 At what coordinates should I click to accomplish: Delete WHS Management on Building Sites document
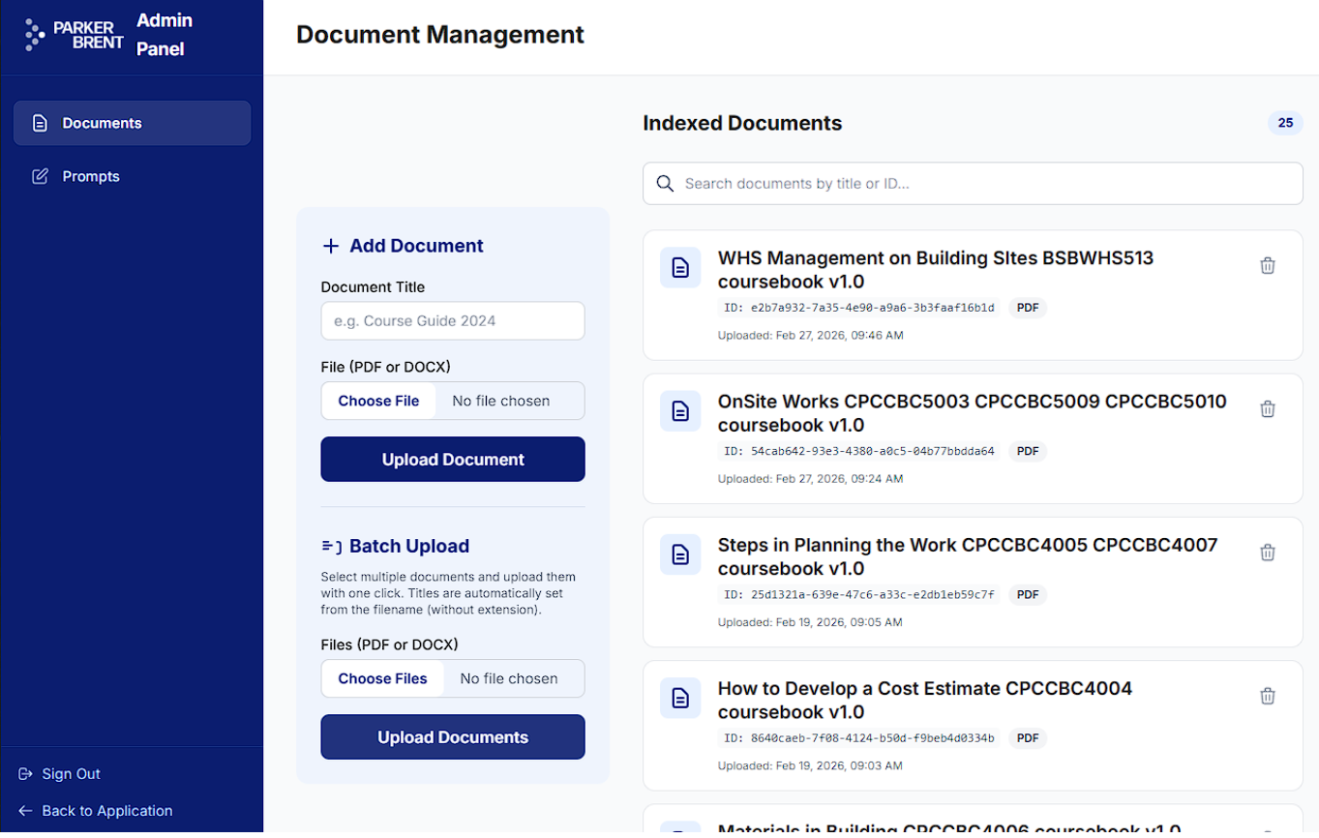click(x=1268, y=265)
